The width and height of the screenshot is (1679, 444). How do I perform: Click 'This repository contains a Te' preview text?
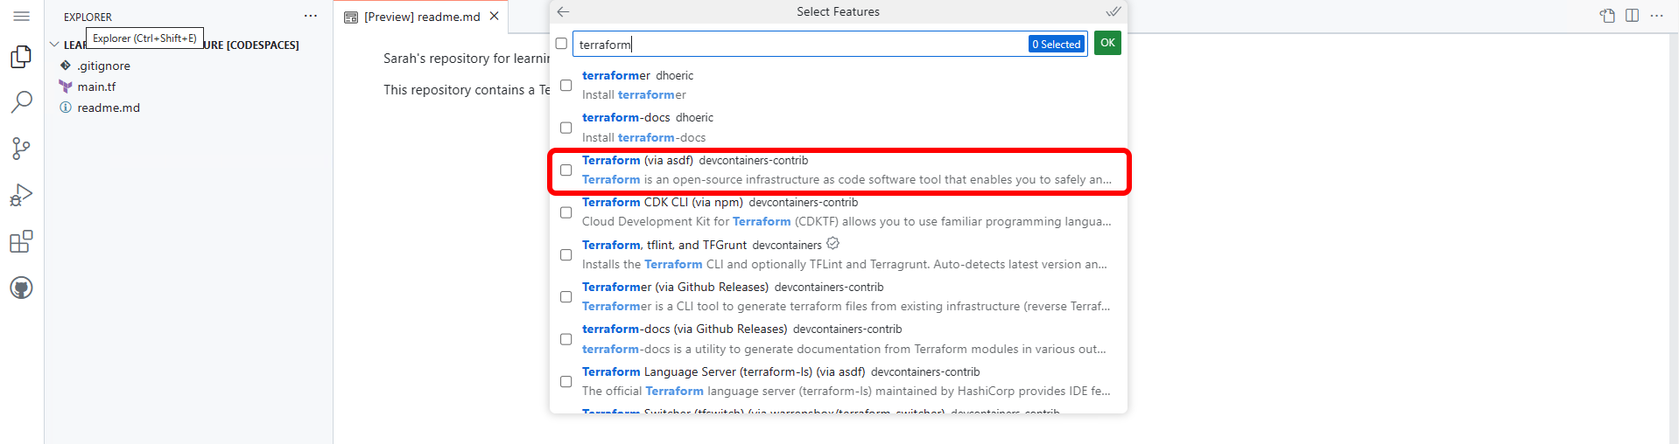(x=467, y=90)
